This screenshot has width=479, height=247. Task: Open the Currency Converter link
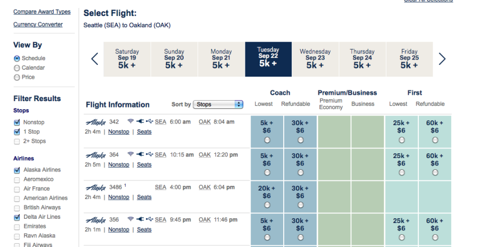(x=38, y=24)
